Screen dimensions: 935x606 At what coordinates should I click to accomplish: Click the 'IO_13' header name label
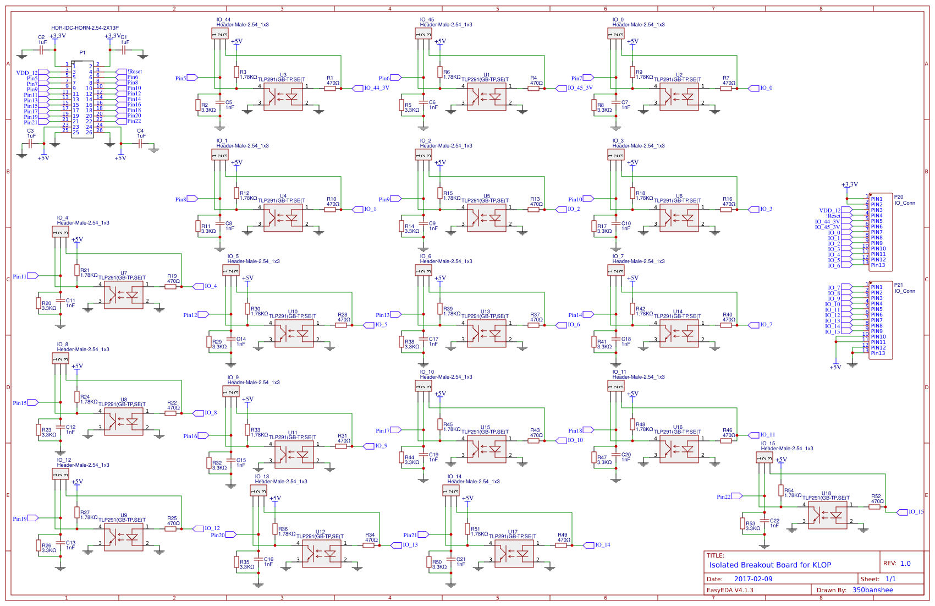(262, 477)
